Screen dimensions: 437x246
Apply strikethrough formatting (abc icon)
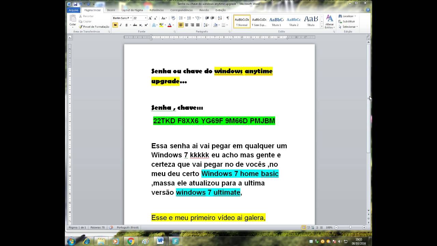coord(135,25)
